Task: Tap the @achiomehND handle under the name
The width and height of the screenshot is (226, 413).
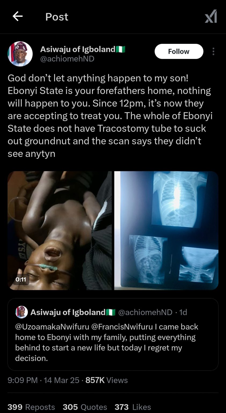Action: tap(67, 59)
